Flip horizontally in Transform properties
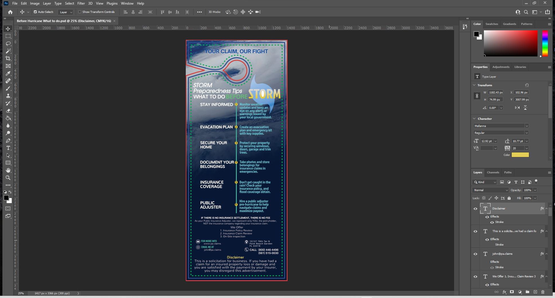 click(517, 108)
